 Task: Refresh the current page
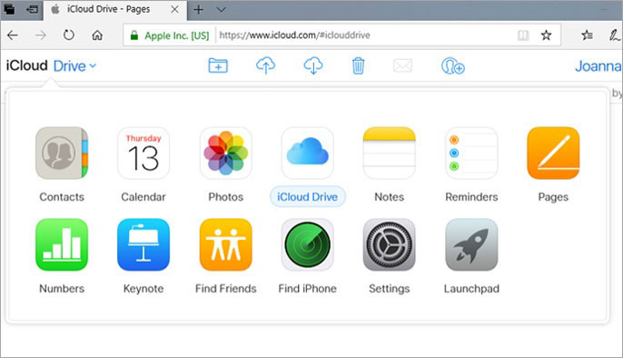[x=69, y=35]
